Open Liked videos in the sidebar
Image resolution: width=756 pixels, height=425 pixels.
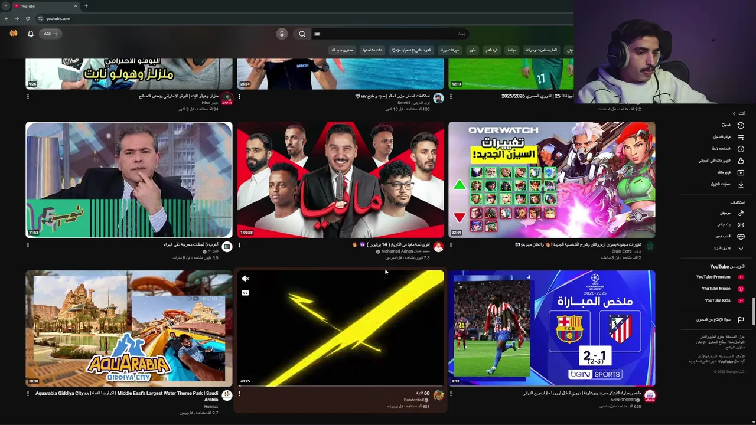(722, 161)
